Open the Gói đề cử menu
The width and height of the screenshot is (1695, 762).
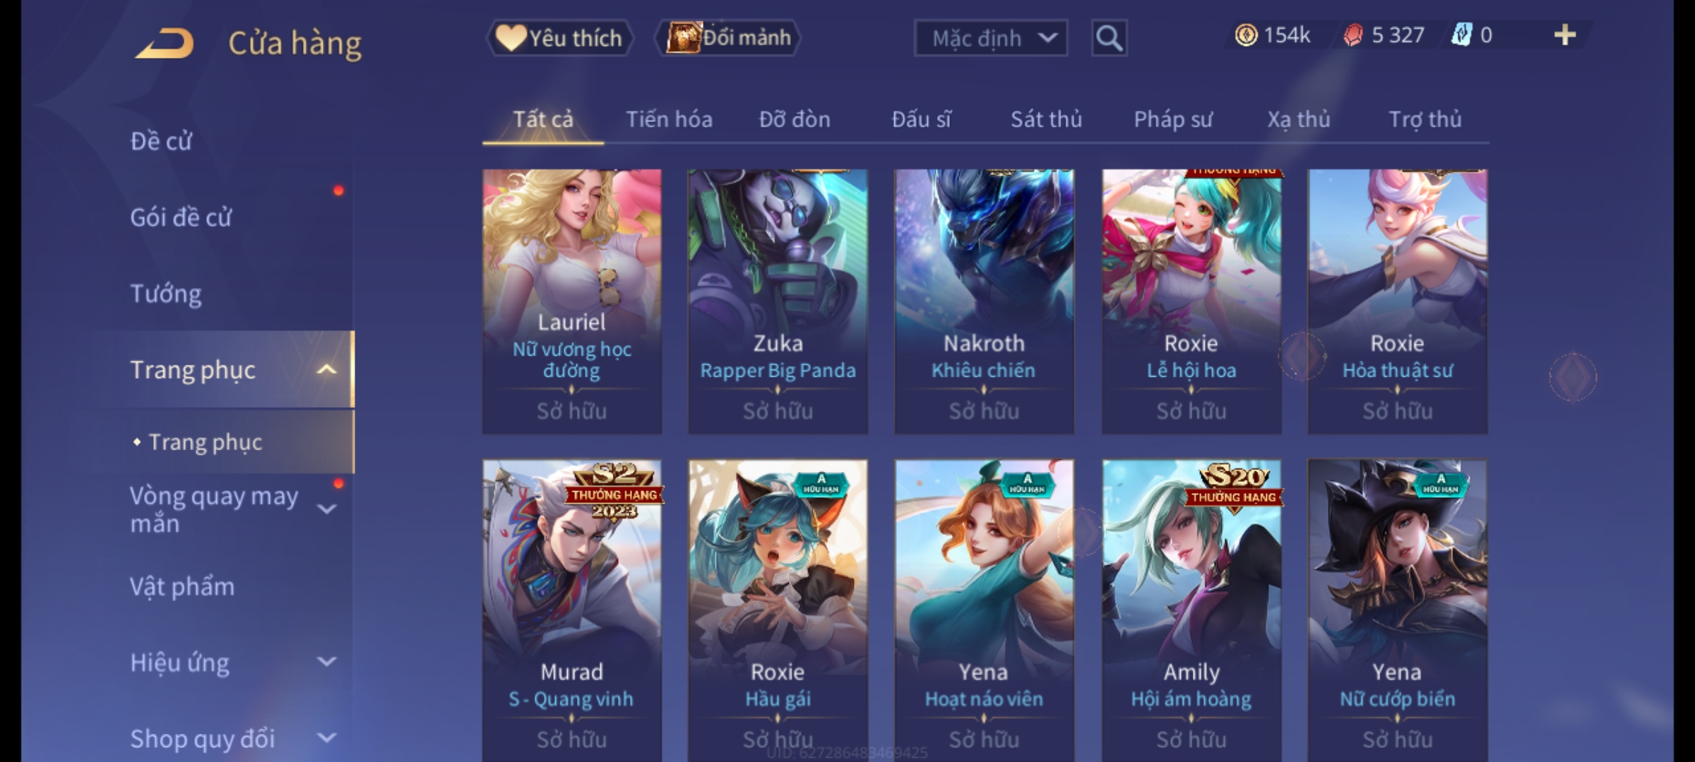[x=181, y=217]
